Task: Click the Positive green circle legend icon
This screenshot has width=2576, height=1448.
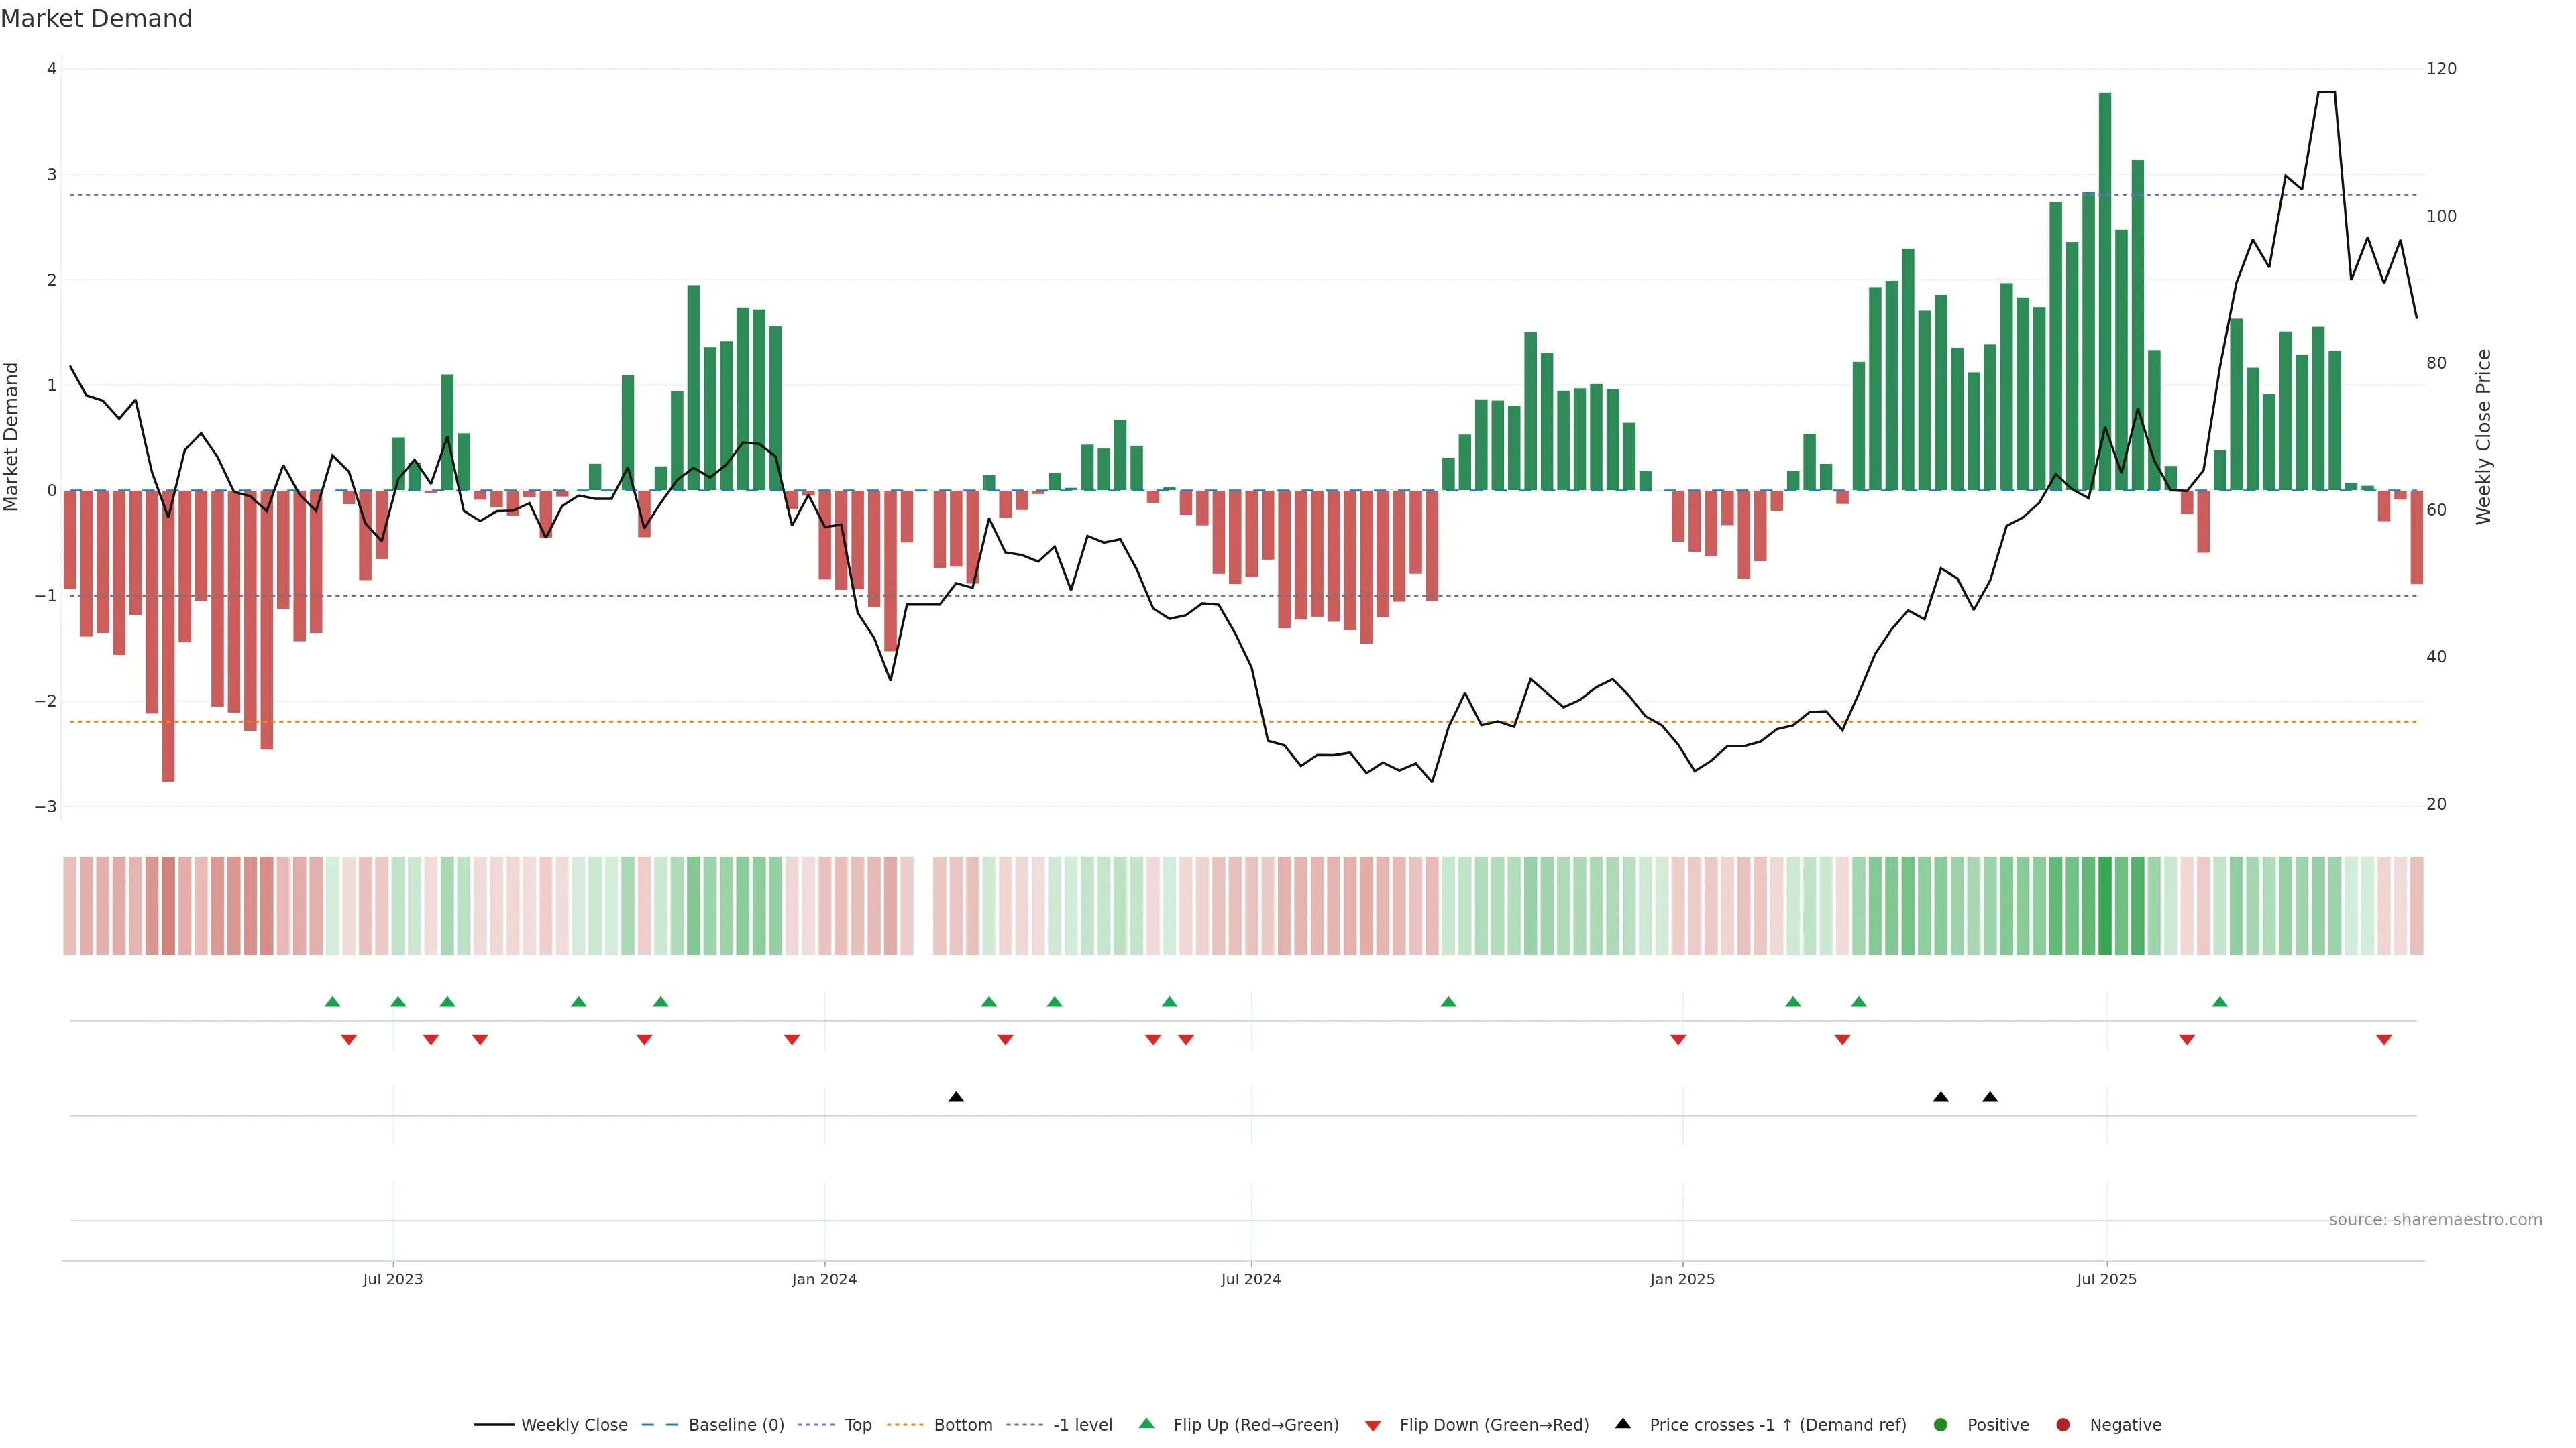Action: 1941,1425
